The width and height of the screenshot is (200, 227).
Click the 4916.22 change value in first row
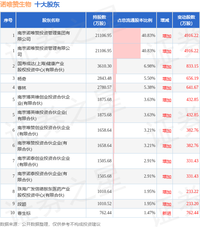pyautogui.click(x=191, y=35)
